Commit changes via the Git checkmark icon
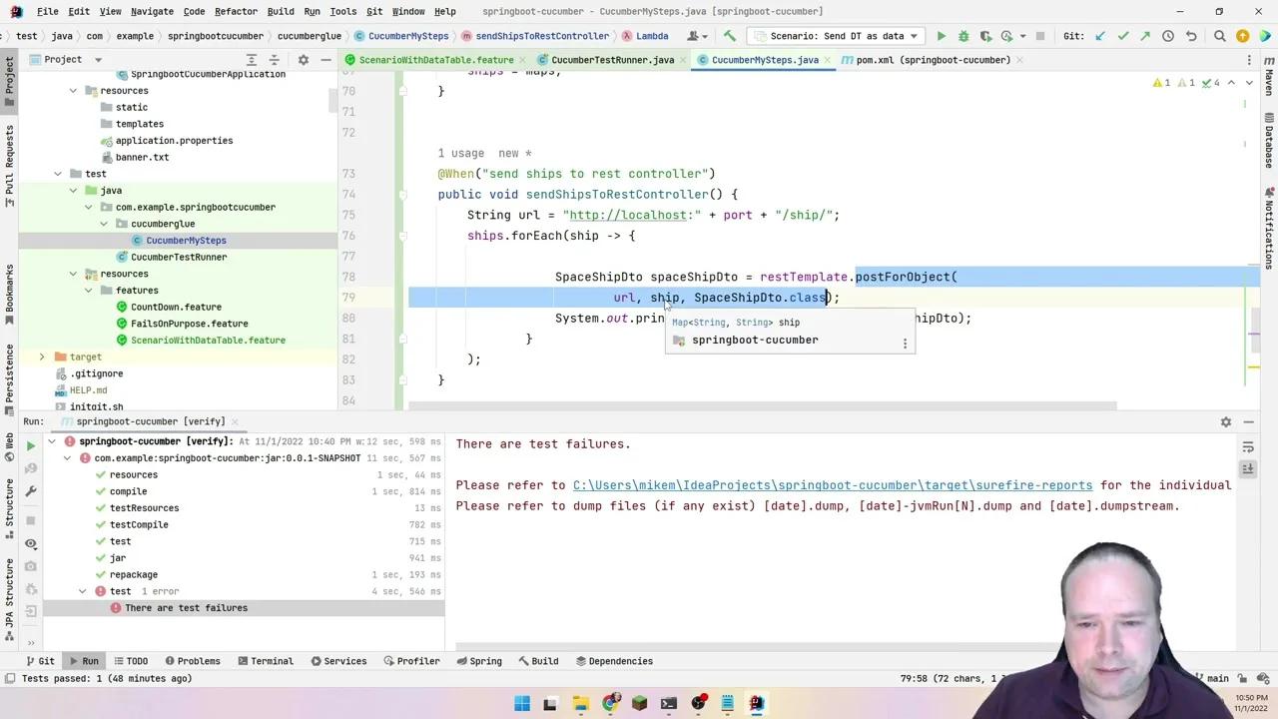This screenshot has height=719, width=1278. [1122, 36]
